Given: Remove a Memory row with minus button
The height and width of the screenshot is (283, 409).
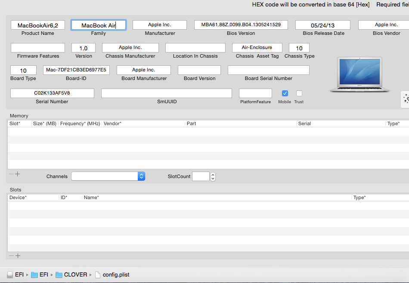Looking at the screenshot, I should tap(11, 174).
